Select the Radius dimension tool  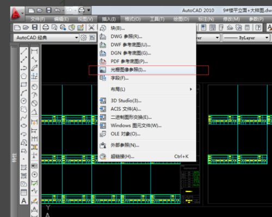(34, 87)
